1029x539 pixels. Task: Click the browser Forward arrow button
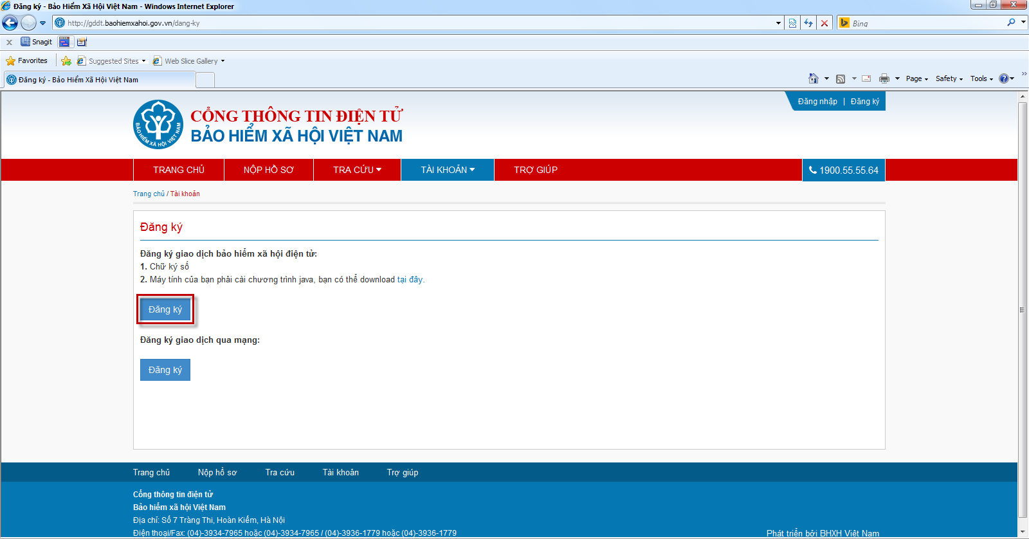click(x=28, y=23)
